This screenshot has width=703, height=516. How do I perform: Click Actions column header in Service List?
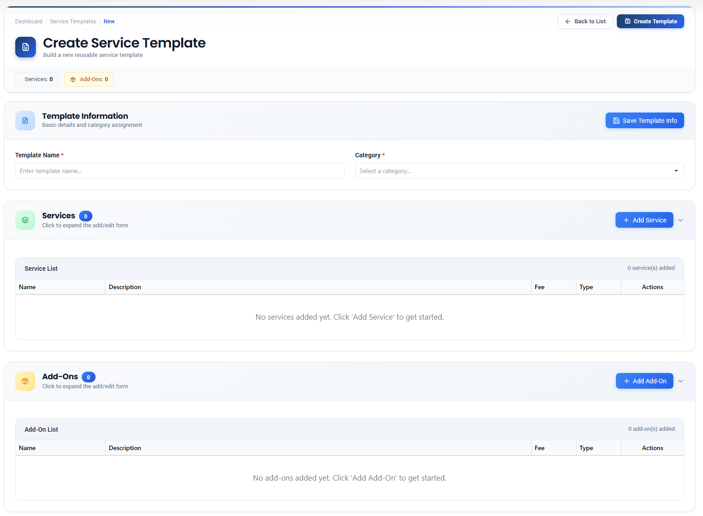(x=653, y=287)
